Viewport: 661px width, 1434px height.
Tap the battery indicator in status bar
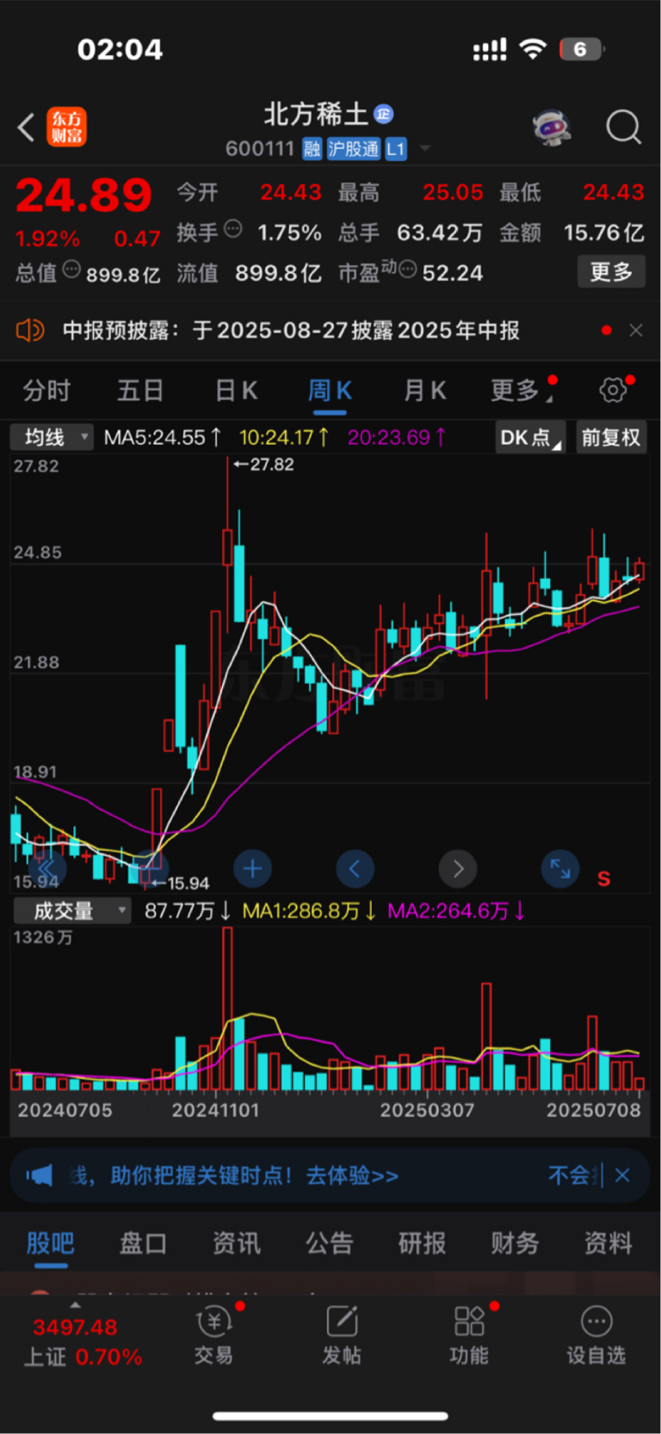click(582, 49)
